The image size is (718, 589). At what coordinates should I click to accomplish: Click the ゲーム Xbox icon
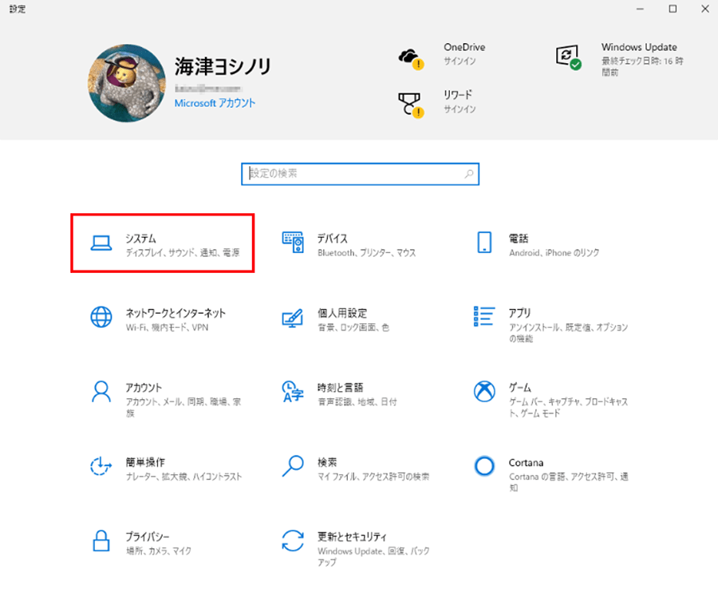click(484, 392)
